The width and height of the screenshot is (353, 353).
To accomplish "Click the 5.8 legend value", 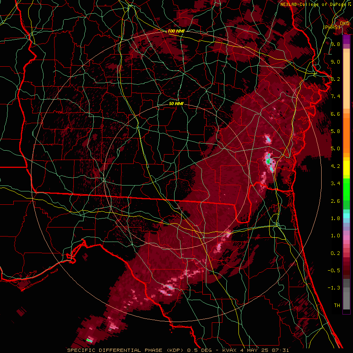I will click(335, 131).
